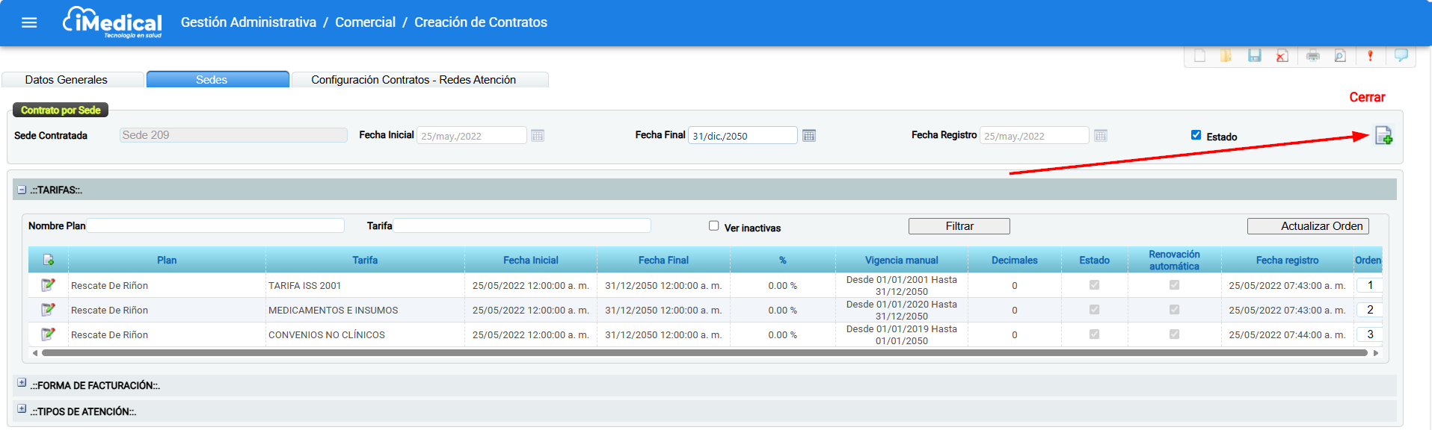This screenshot has height=430, width=1432.
Task: Expand the FORMA DE FACTURACIÓN section
Action: [x=22, y=383]
